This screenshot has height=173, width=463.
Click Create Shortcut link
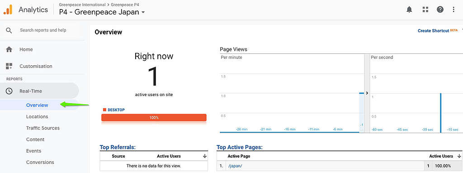[433, 31]
